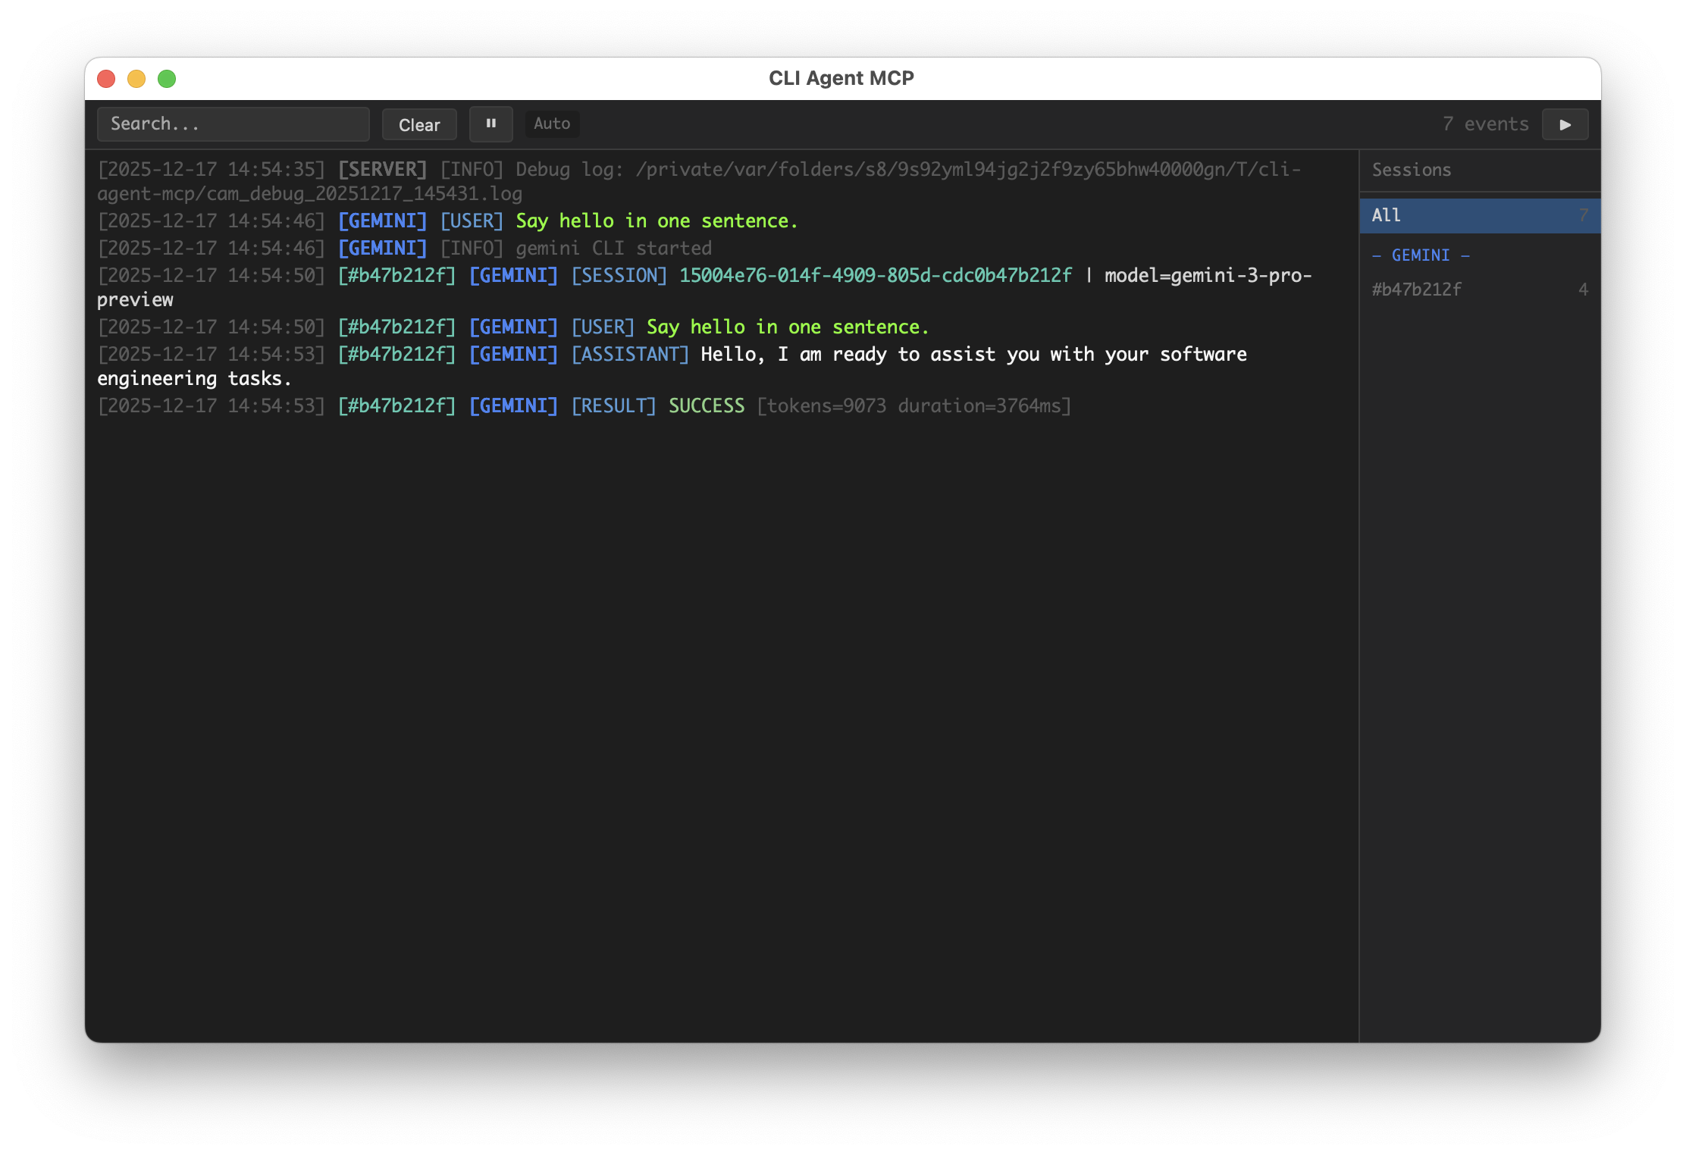Click the first [GEMINI] tag

(382, 221)
